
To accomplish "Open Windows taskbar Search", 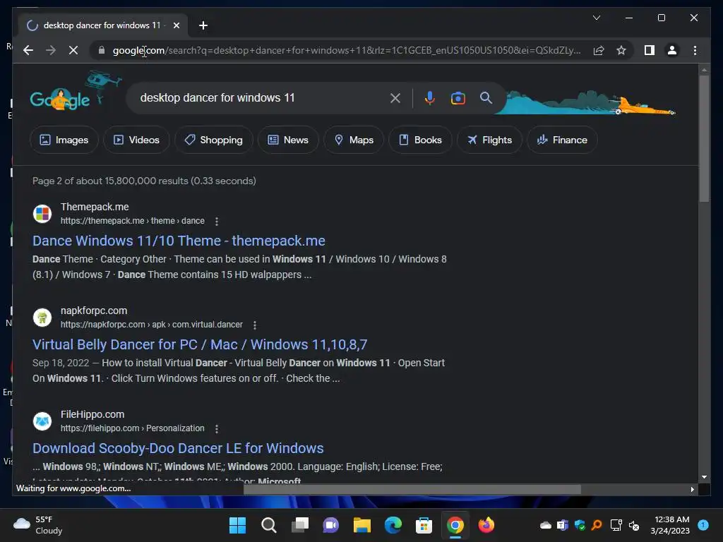I will [x=268, y=525].
